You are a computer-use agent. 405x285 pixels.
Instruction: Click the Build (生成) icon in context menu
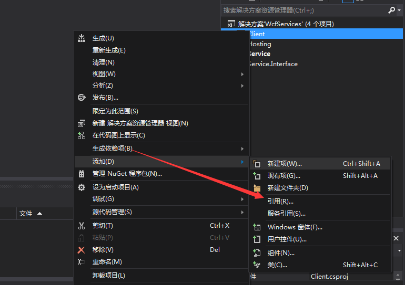[82, 38]
